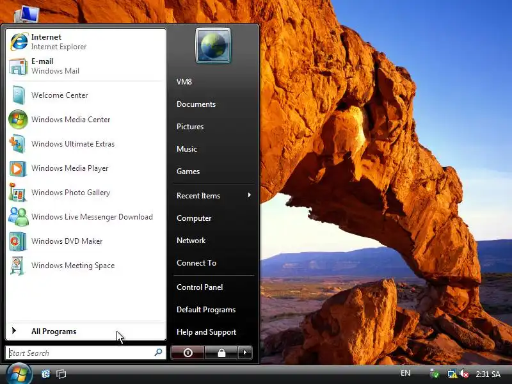Open Music folder link
The height and width of the screenshot is (384, 512).
[x=187, y=149]
